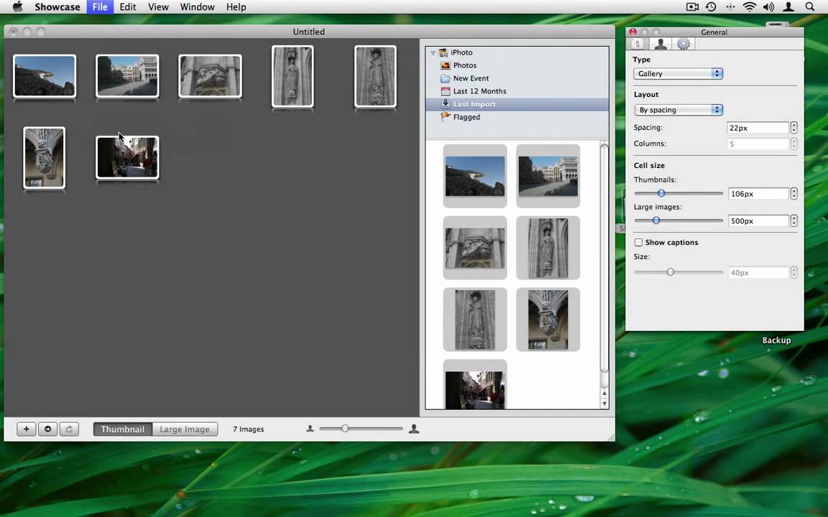
Task: Click the iPhoto source icon in sidebar
Action: click(443, 52)
